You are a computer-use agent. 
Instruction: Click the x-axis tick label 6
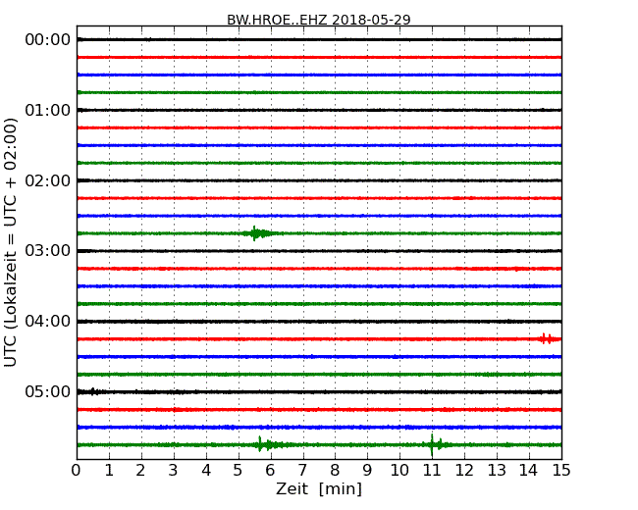coord(270,471)
